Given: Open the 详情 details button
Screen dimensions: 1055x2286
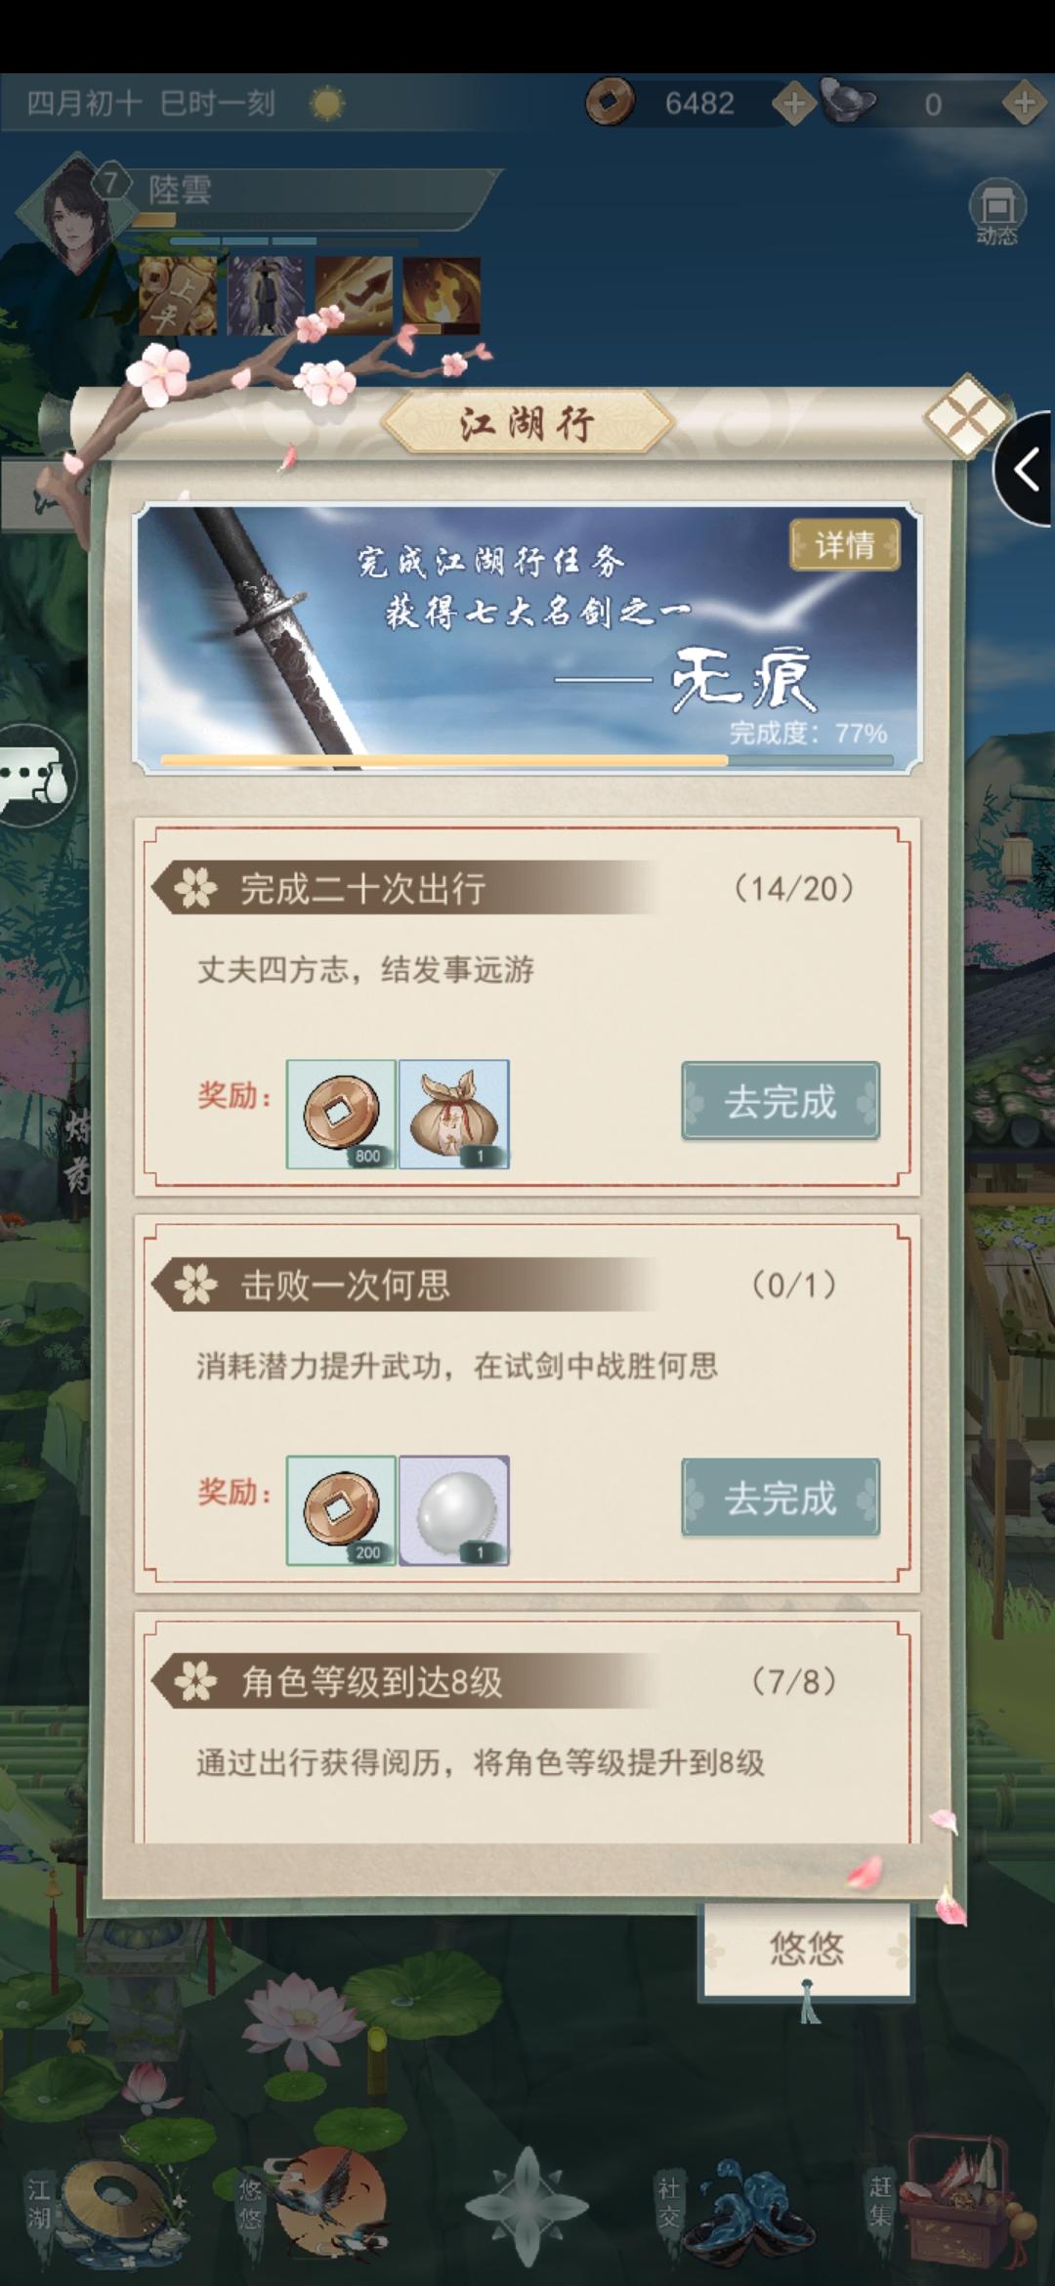Looking at the screenshot, I should point(844,545).
